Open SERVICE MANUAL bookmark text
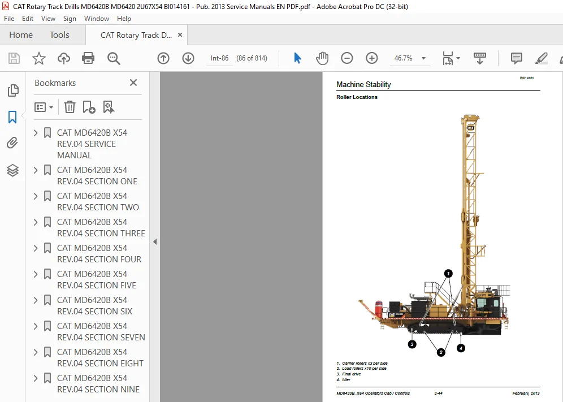The height and width of the screenshot is (402, 563). 92,144
